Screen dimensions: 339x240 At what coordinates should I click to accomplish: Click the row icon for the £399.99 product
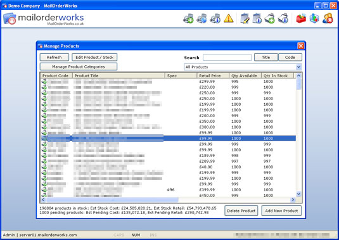click(x=44, y=190)
